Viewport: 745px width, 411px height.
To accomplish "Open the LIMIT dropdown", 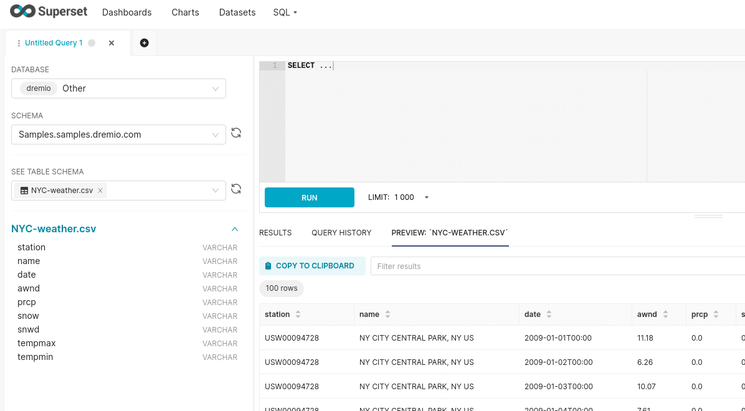I will click(x=426, y=197).
